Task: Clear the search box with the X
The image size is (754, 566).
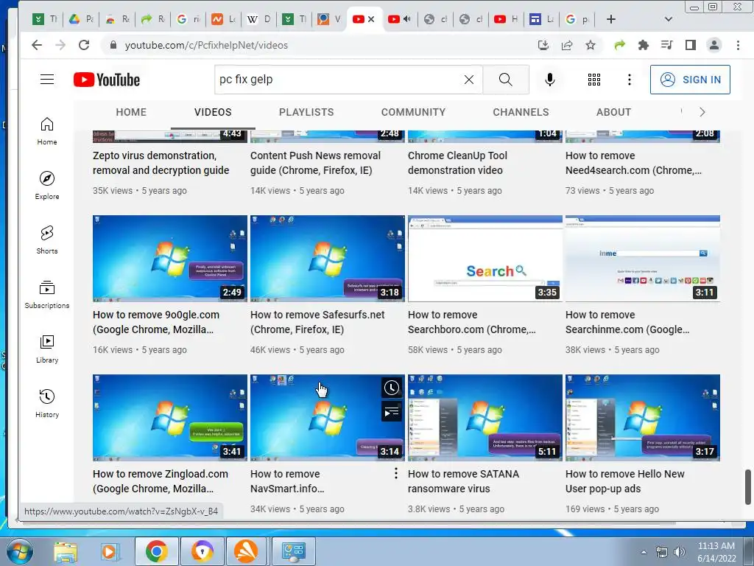Action: click(x=469, y=80)
